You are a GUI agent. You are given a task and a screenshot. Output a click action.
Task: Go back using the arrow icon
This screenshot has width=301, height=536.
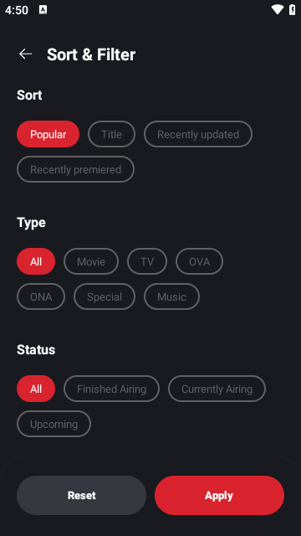pyautogui.click(x=25, y=54)
